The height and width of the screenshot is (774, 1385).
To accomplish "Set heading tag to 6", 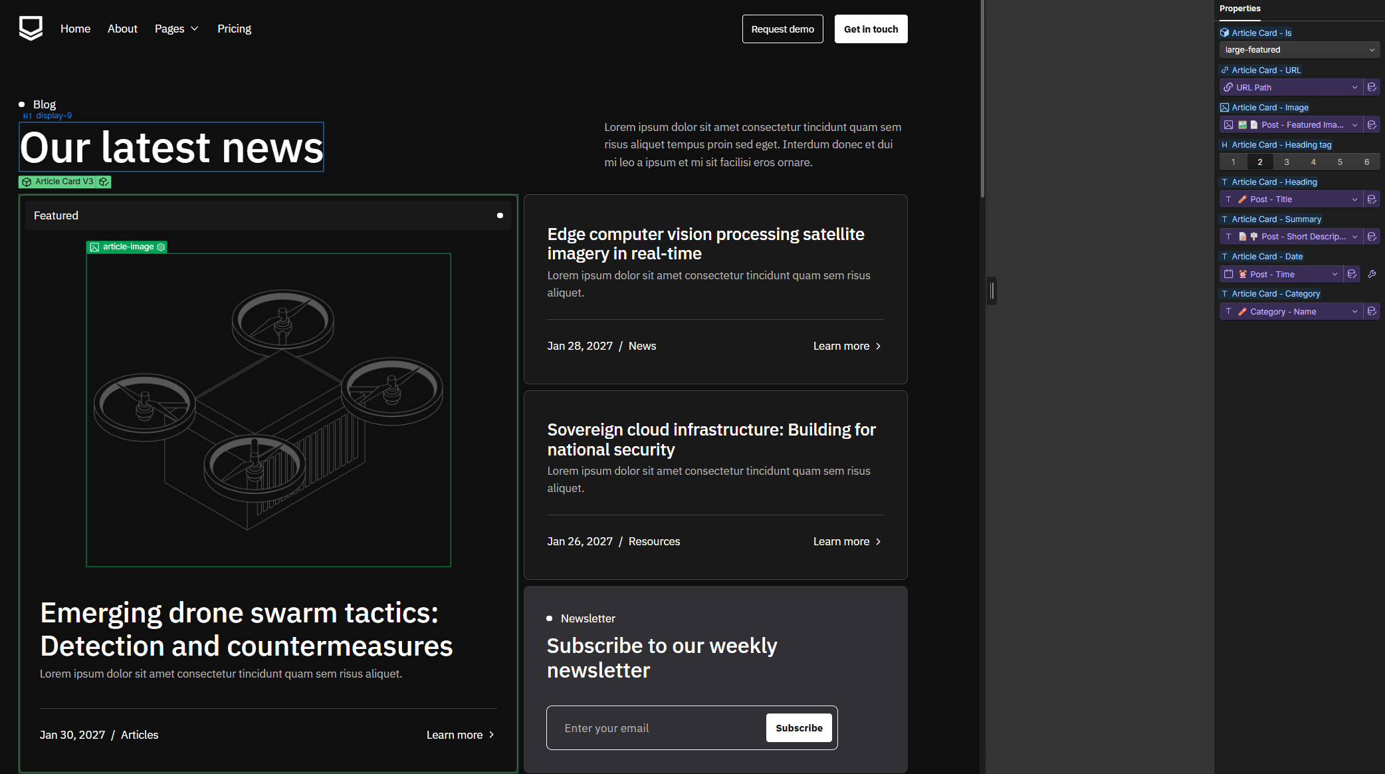I will point(1366,162).
